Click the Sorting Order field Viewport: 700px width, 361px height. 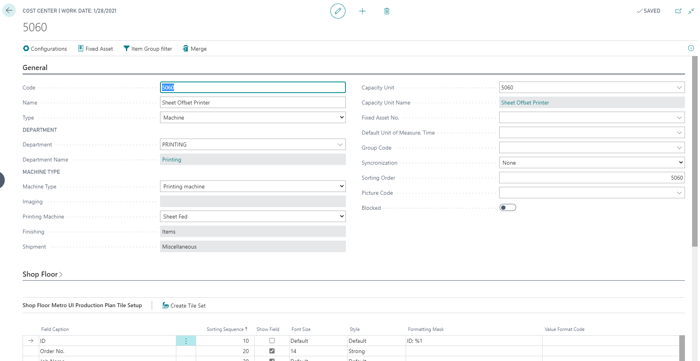pos(592,178)
